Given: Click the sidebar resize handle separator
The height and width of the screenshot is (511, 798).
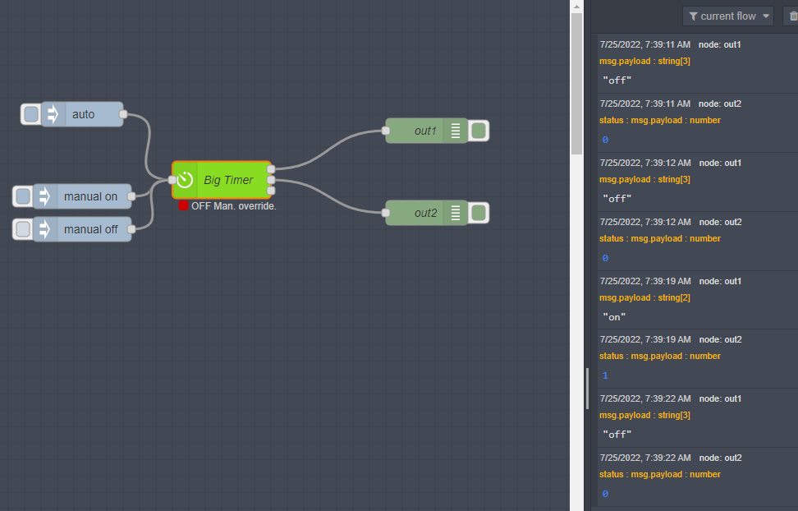Looking at the screenshot, I should 587,388.
